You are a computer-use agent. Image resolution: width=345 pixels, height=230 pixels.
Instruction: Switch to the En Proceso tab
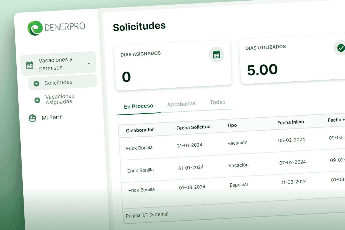[139, 106]
